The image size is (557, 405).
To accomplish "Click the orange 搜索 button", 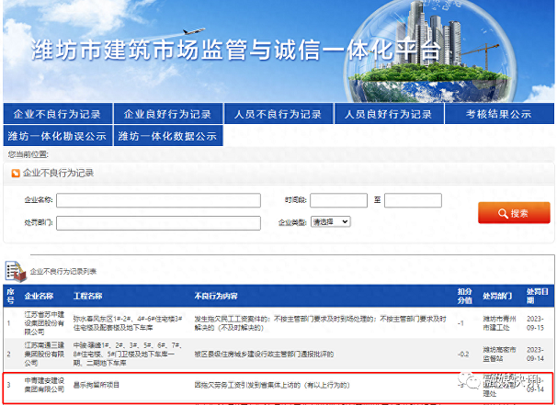I will pyautogui.click(x=514, y=213).
